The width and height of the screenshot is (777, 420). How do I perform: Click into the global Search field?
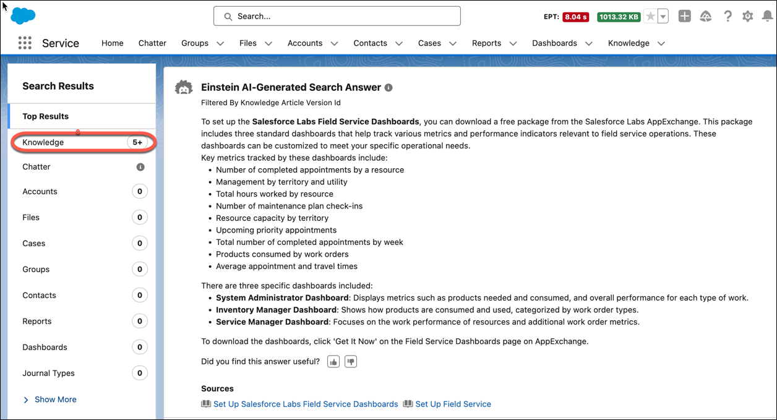click(337, 16)
